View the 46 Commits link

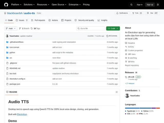click(x=112, y=36)
